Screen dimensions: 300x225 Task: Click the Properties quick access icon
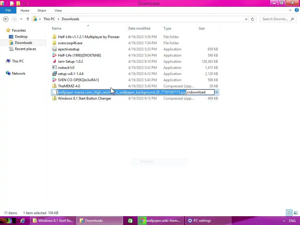[12, 3]
